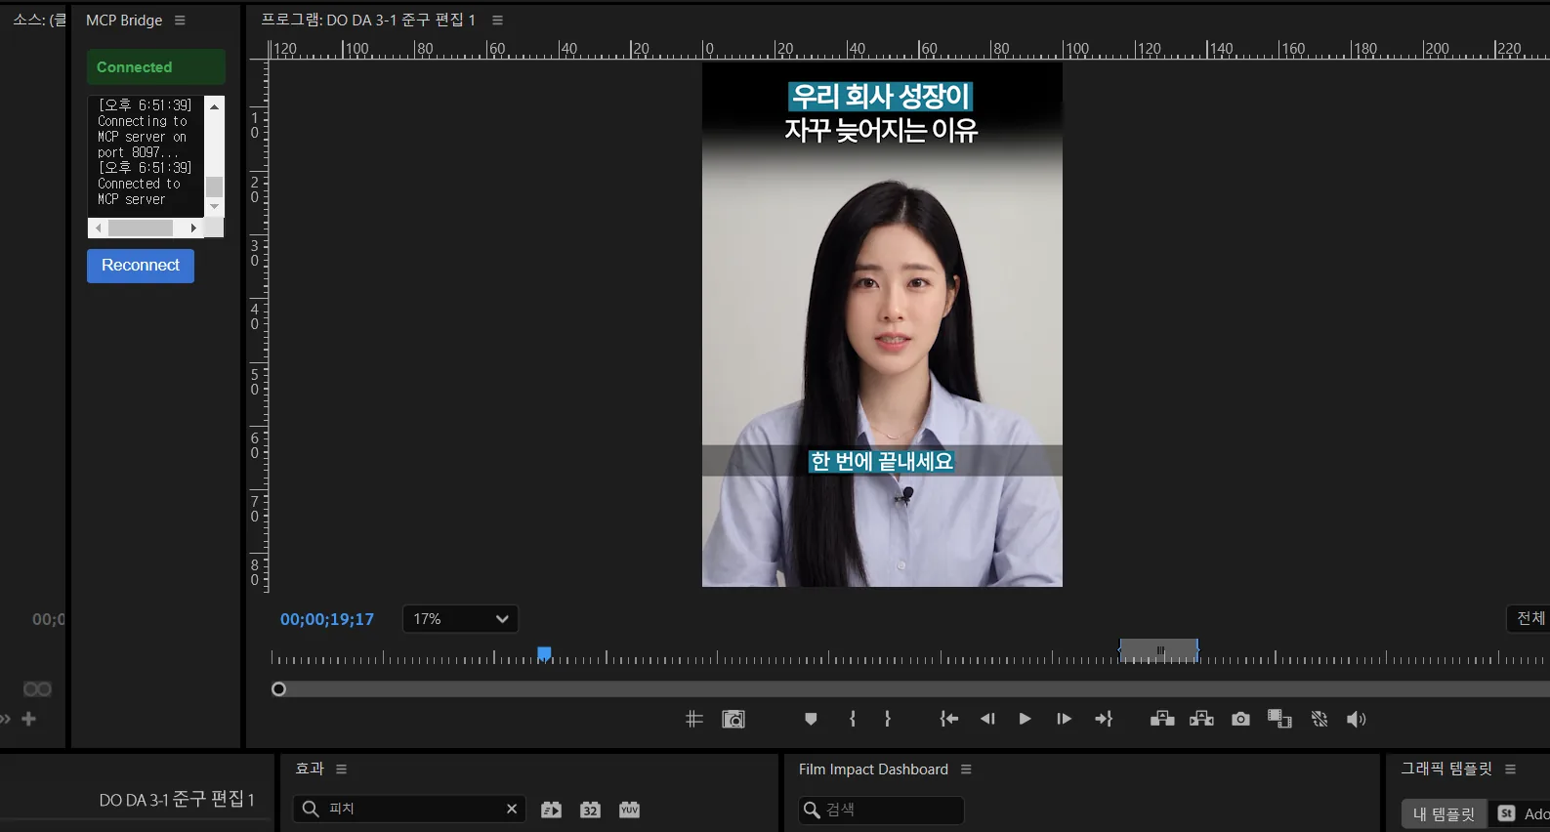
Task: Click the Effects search field containing 피치
Action: (x=409, y=810)
